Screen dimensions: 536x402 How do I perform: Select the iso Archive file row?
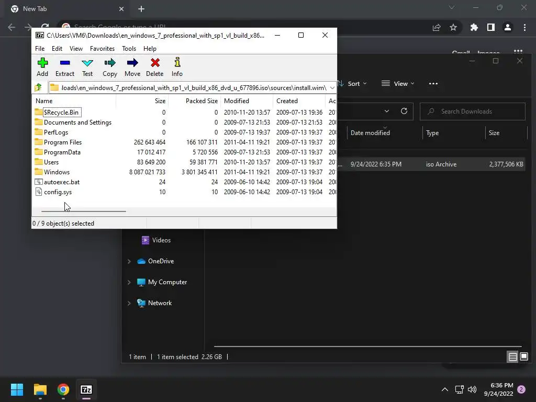431,164
